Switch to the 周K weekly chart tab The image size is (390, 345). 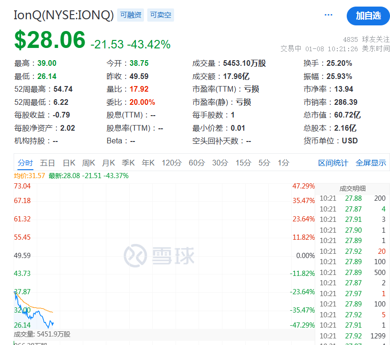(89, 163)
